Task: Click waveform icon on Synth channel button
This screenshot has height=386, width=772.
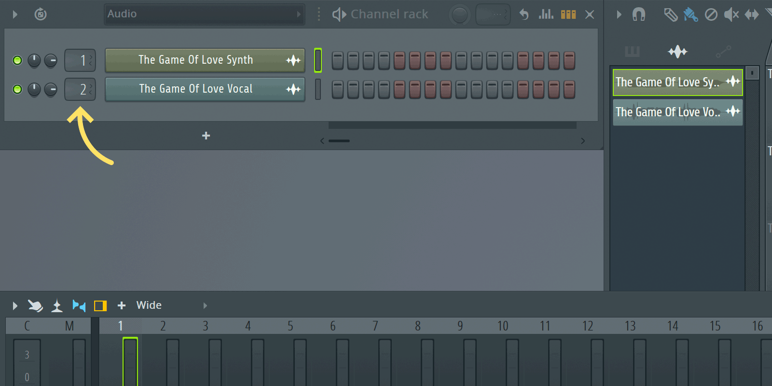Action: tap(293, 60)
